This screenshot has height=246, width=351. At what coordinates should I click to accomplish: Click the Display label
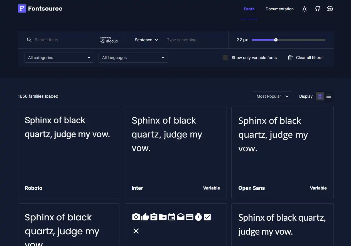tap(306, 96)
